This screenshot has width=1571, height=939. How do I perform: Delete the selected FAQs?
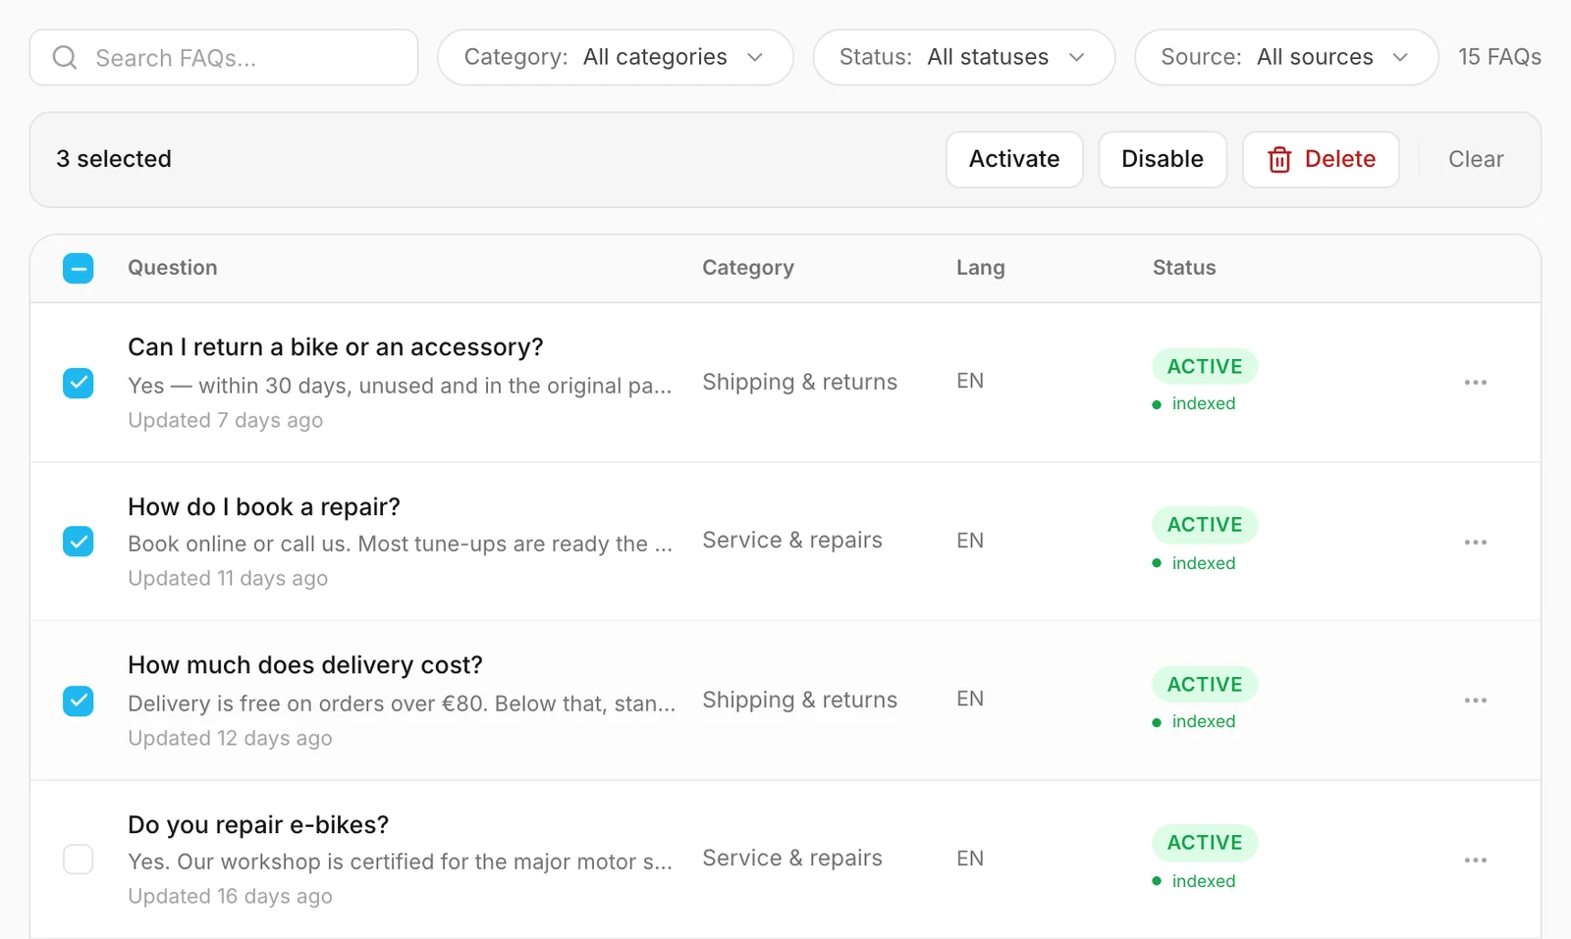click(1321, 159)
